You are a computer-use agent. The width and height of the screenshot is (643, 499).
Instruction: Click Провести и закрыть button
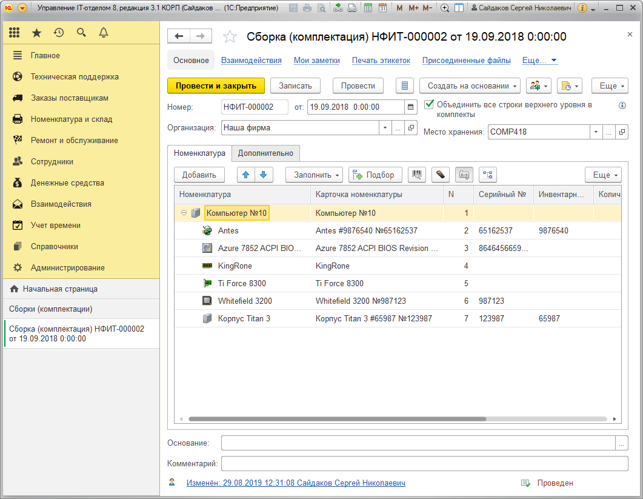[x=216, y=85]
